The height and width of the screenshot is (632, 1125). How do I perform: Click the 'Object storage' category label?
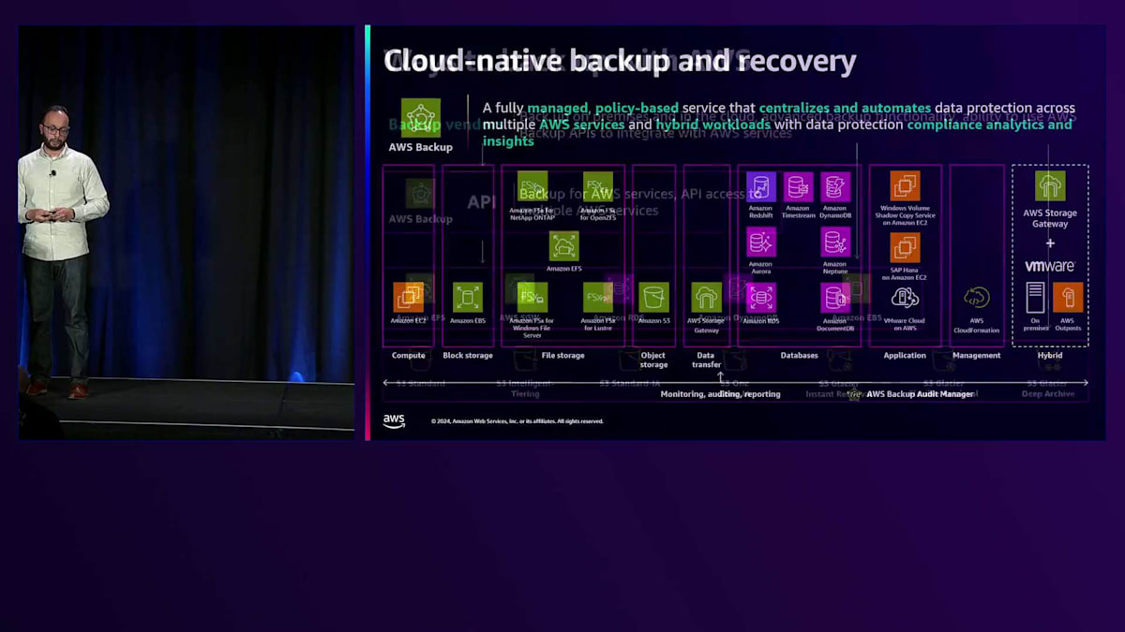tap(653, 360)
